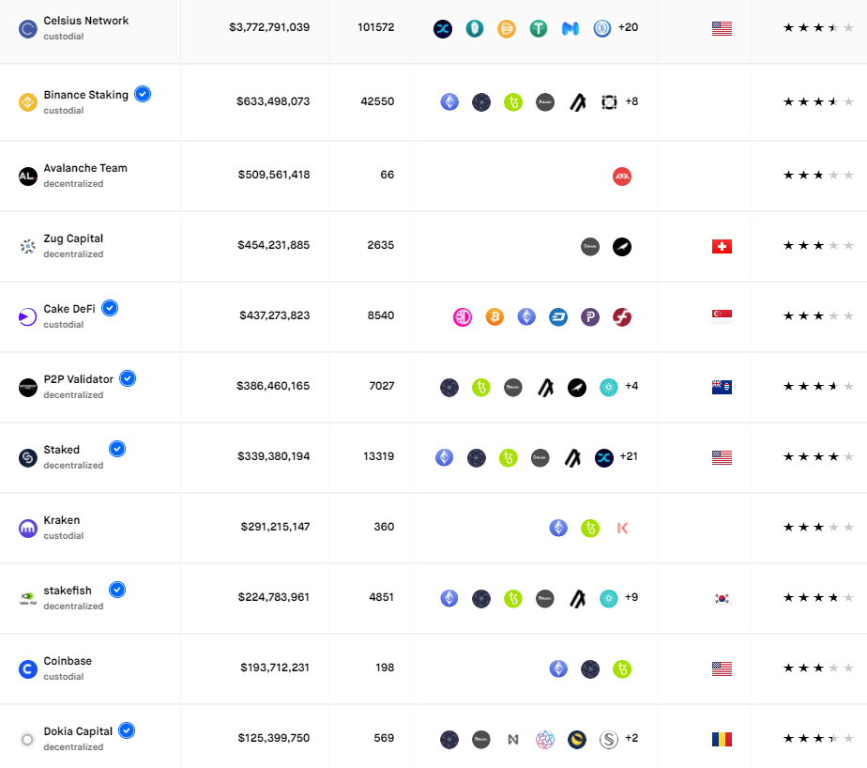Select the $291,215,147 value in Kraken row
This screenshot has width=867, height=768.
275,527
